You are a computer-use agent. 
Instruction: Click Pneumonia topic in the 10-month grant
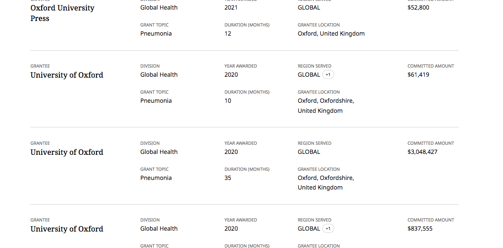click(x=156, y=101)
